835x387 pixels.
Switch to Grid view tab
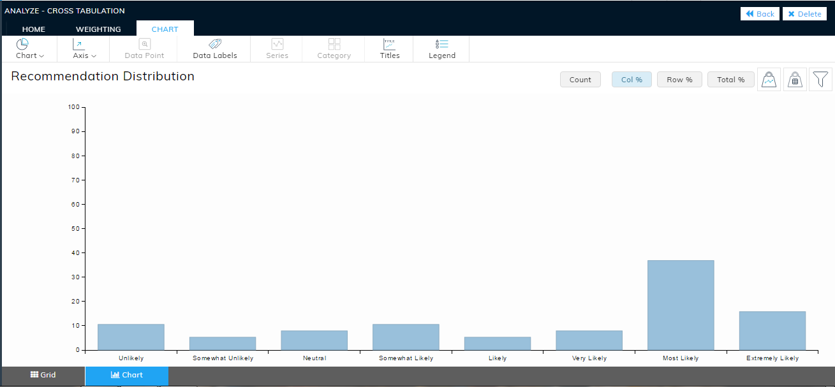pyautogui.click(x=43, y=376)
